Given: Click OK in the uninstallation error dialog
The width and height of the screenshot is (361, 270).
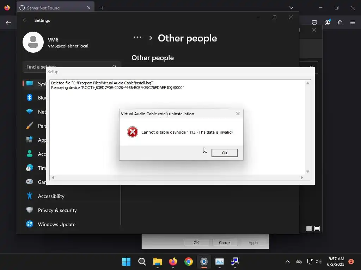Looking at the screenshot, I should point(225,153).
